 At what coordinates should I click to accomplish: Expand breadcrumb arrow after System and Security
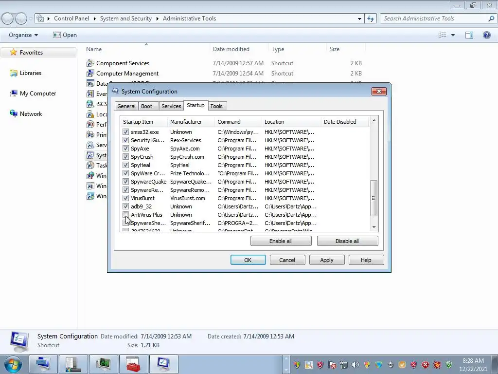point(157,19)
